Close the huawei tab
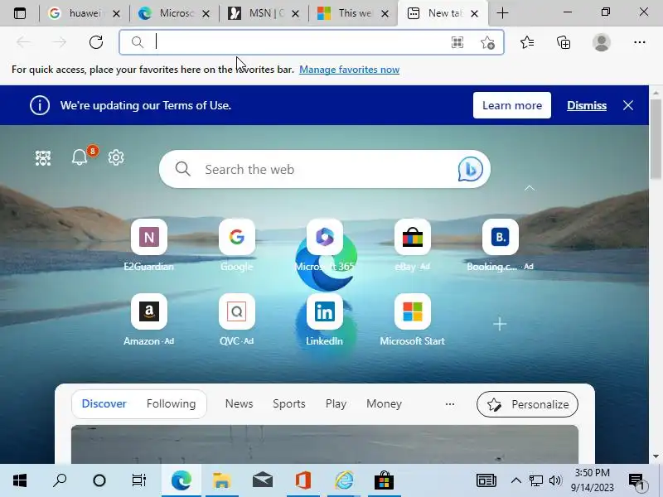663x497 pixels. click(x=116, y=14)
